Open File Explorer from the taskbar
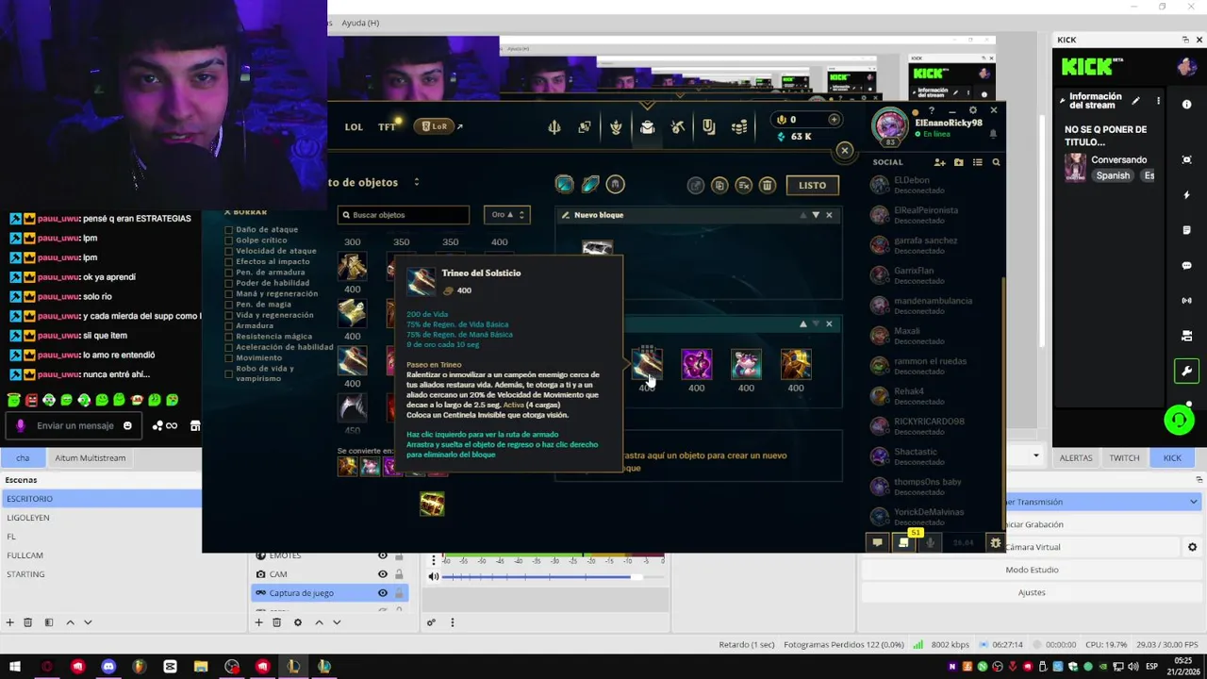 pyautogui.click(x=201, y=667)
